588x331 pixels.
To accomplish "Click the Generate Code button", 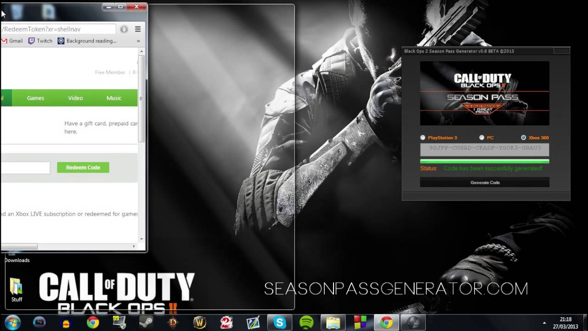I will [485, 183].
